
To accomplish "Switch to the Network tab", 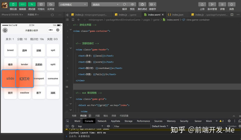I will [102, 121].
